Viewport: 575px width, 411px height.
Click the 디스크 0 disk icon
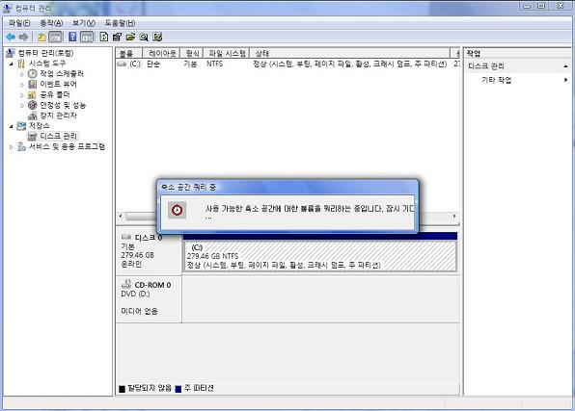point(126,237)
